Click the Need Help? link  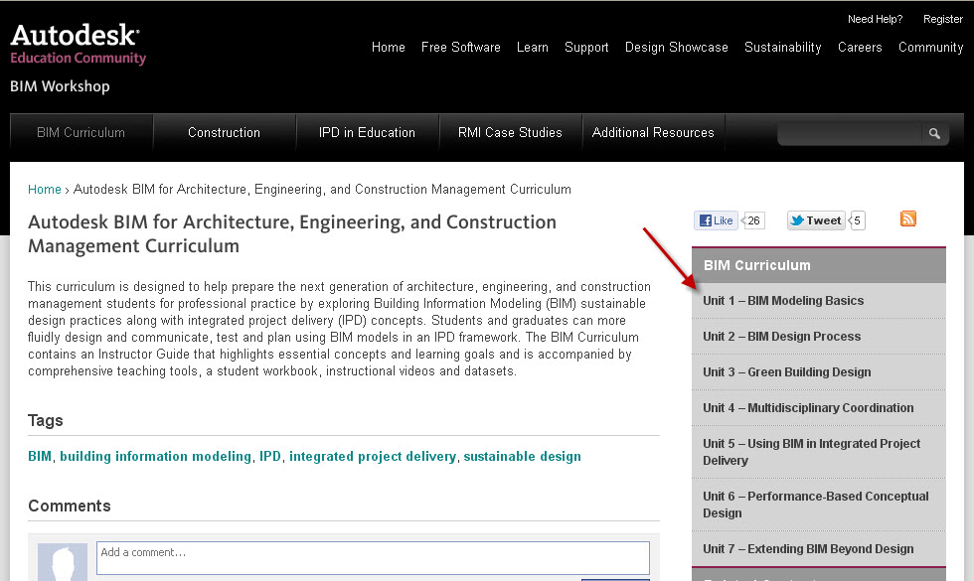pos(875,19)
